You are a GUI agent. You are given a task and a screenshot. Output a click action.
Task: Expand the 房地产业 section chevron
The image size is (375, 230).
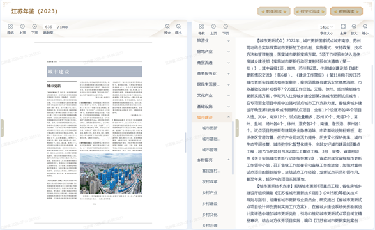click(229, 52)
